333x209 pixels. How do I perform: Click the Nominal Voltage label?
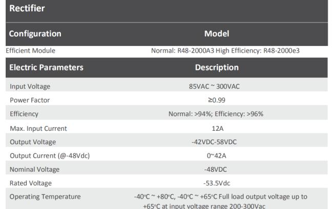click(34, 169)
